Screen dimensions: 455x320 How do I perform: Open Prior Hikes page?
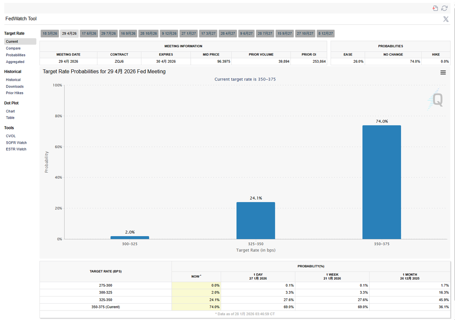[15, 93]
